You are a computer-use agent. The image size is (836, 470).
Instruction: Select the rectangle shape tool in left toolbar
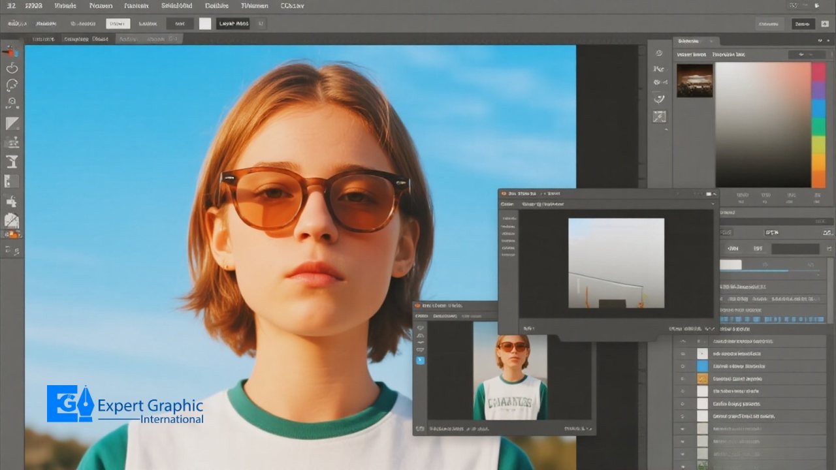12,181
